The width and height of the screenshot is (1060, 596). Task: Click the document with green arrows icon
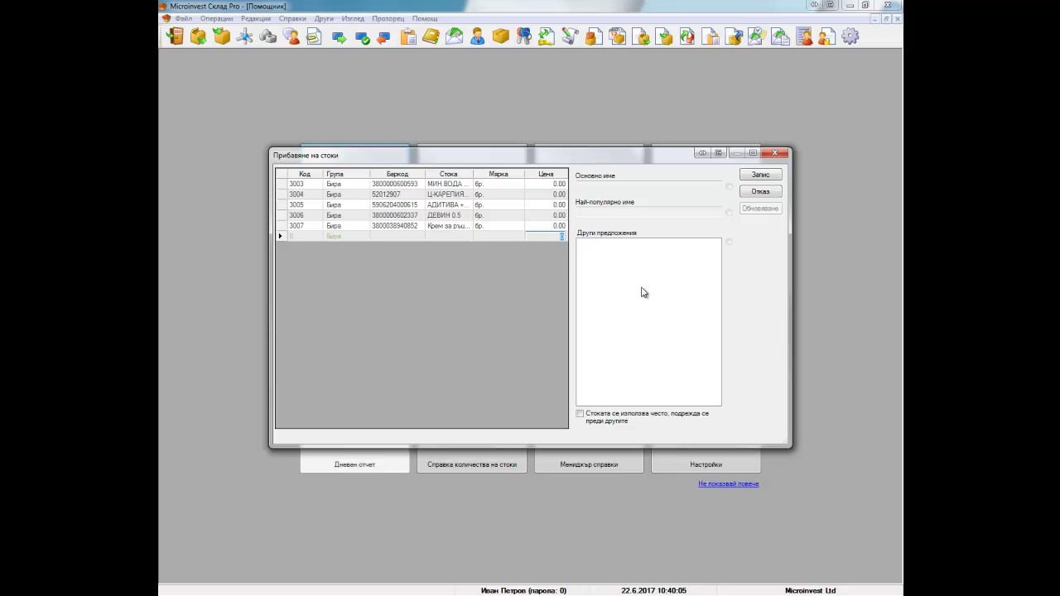547,36
